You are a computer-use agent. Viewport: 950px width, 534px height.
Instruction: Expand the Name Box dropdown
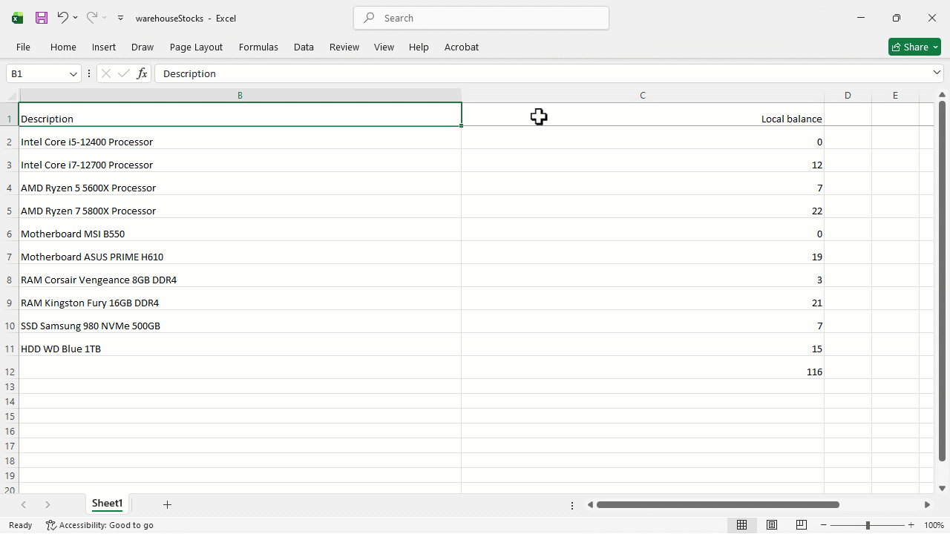click(73, 73)
